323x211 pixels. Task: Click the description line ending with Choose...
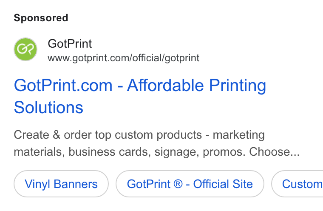tap(156, 152)
